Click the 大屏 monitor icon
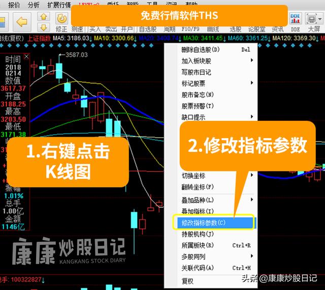This screenshot has width=325, height=290. click(x=311, y=19)
